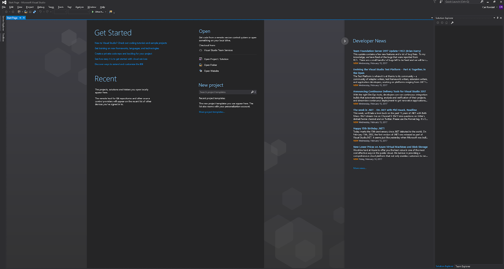Open link about creating private code repo
The image size is (504, 269).
[x=123, y=54]
